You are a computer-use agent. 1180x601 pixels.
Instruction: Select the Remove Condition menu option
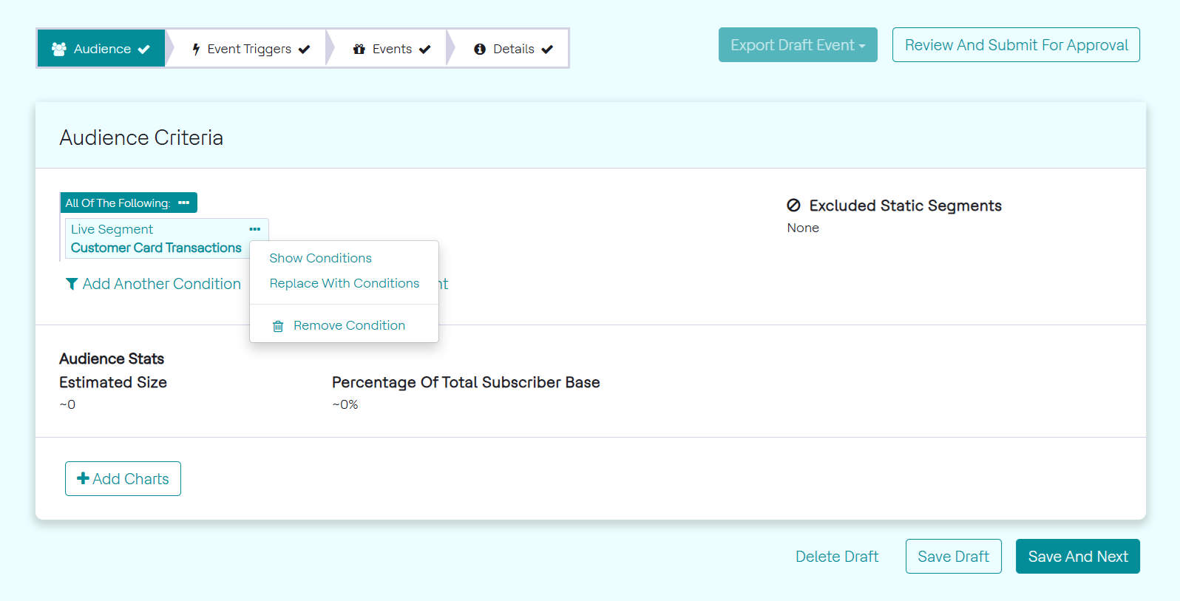349,325
